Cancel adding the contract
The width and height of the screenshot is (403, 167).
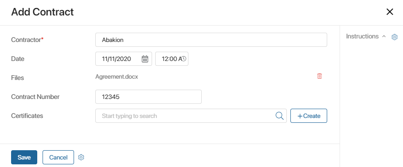point(59,157)
